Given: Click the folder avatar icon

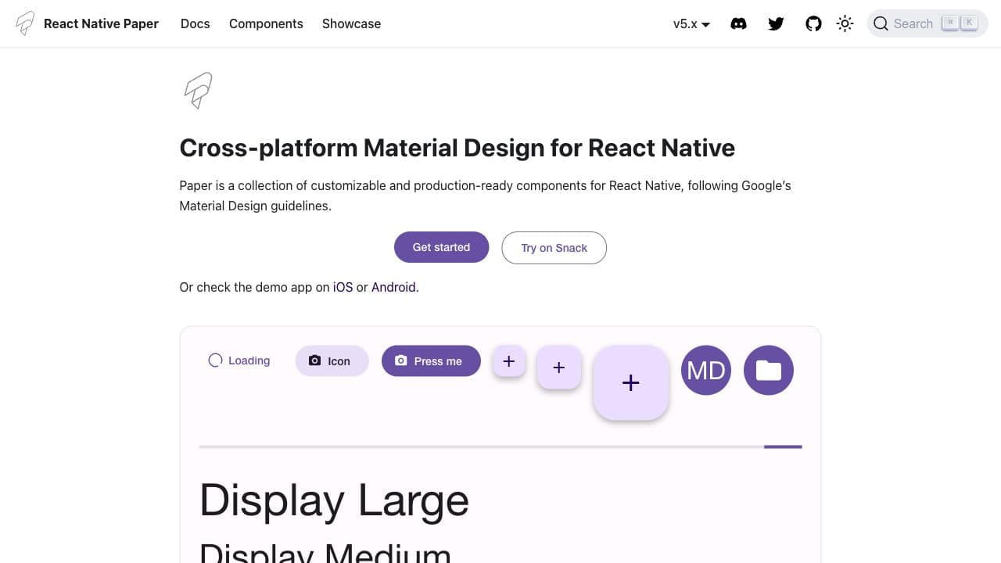Looking at the screenshot, I should coord(768,370).
